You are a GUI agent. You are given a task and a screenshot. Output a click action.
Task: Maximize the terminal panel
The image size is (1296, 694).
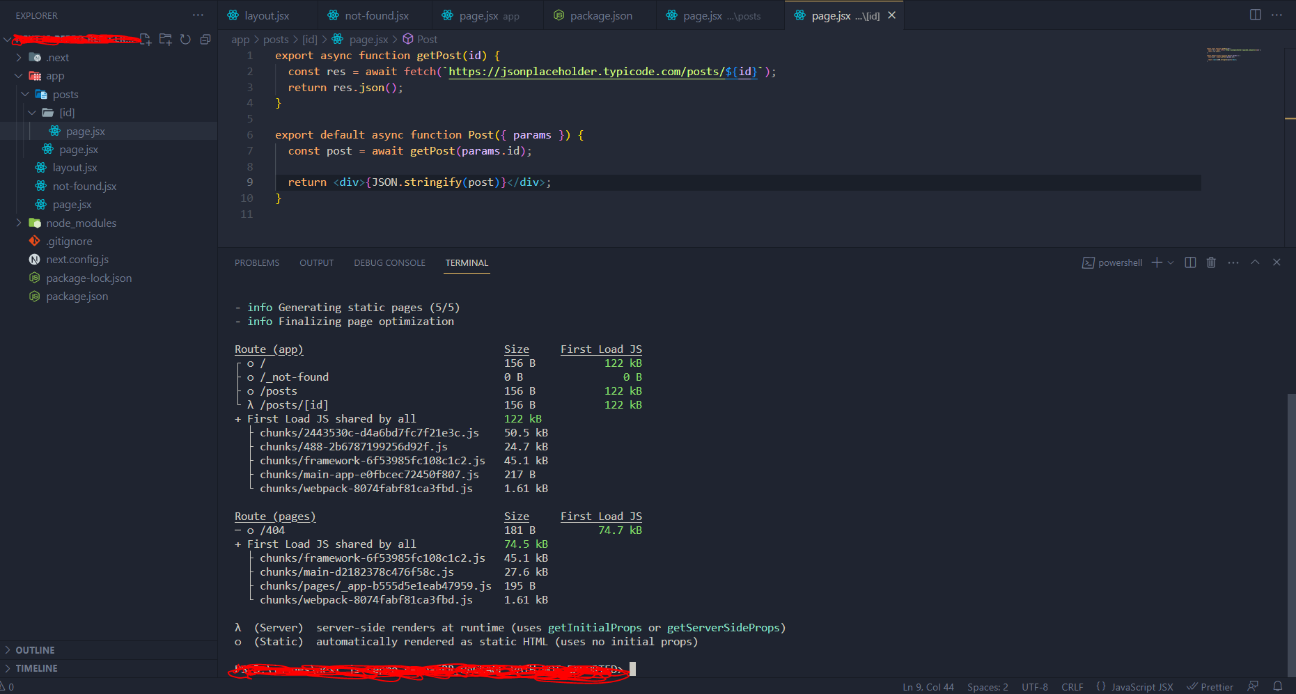point(1255,262)
